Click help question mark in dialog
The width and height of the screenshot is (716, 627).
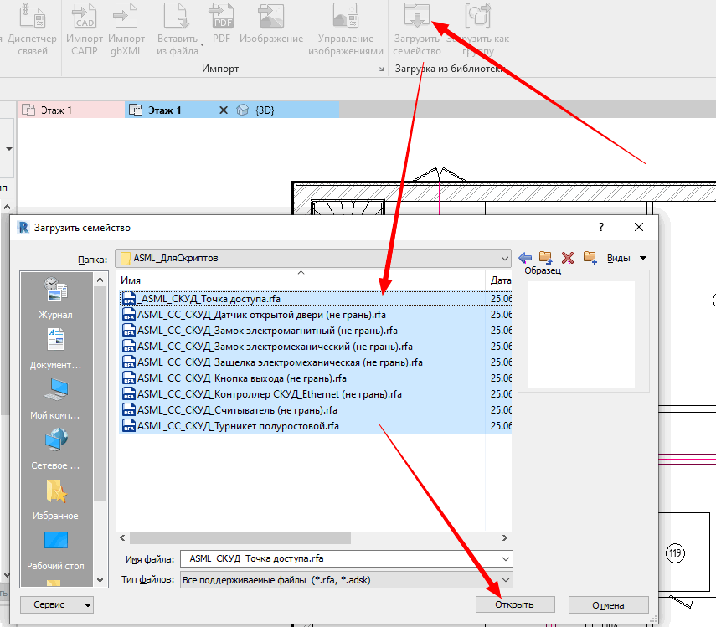(x=601, y=227)
